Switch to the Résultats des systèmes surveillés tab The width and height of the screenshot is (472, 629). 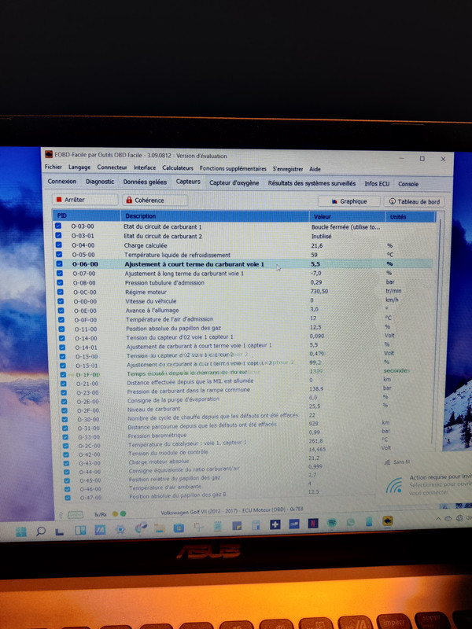coord(312,183)
